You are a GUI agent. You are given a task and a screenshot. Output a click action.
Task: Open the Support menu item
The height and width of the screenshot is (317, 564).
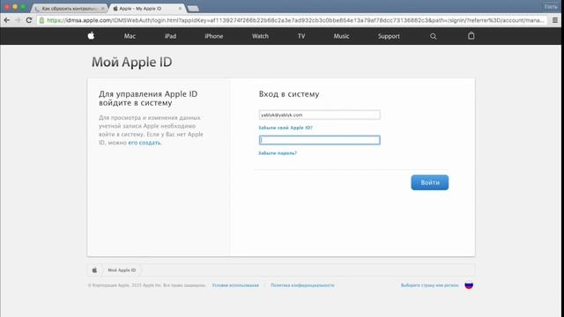point(389,36)
